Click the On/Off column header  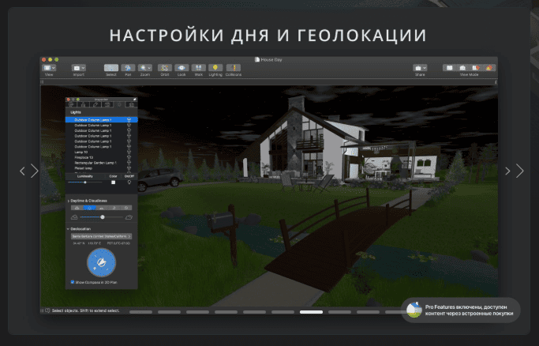pos(129,176)
